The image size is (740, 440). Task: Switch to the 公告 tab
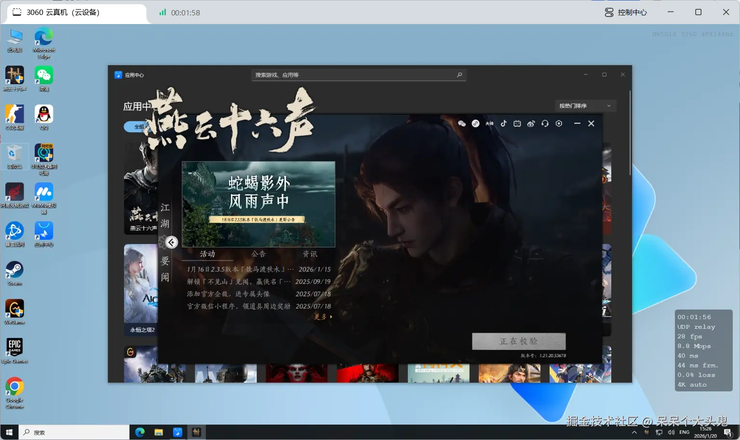click(x=258, y=254)
